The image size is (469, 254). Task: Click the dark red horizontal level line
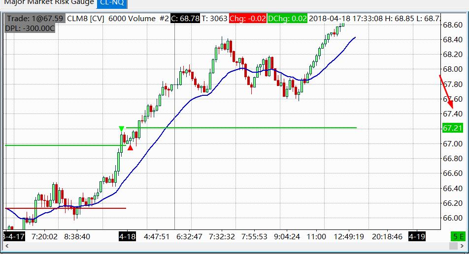(66, 208)
